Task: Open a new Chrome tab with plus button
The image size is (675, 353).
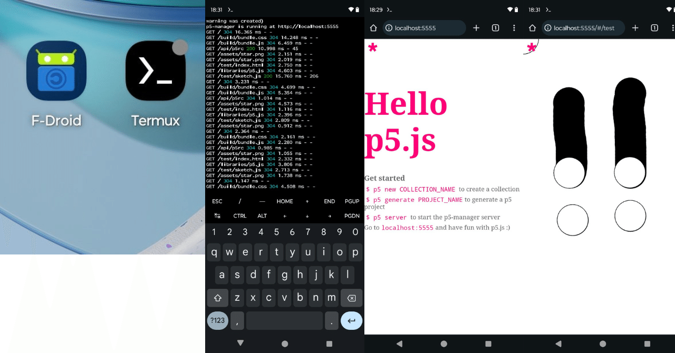Action: coord(476,28)
